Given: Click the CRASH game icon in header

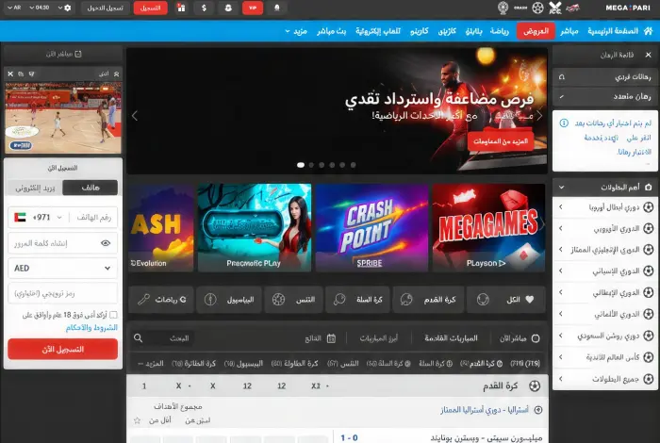Looking at the screenshot, I should [520, 8].
